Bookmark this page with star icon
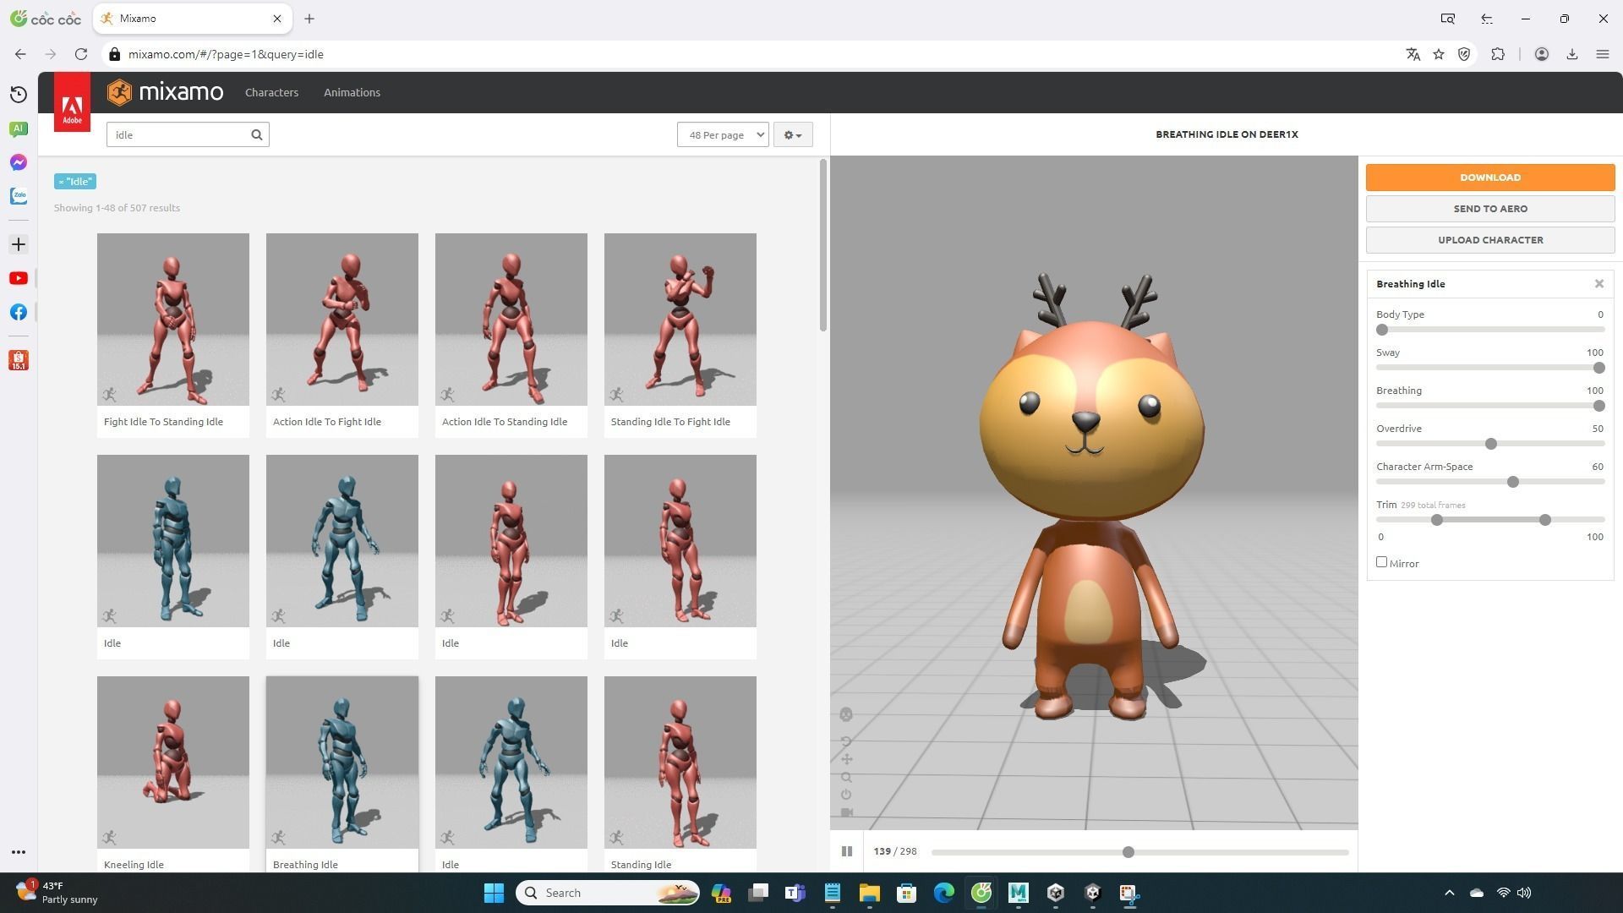The height and width of the screenshot is (913, 1623). (x=1439, y=54)
